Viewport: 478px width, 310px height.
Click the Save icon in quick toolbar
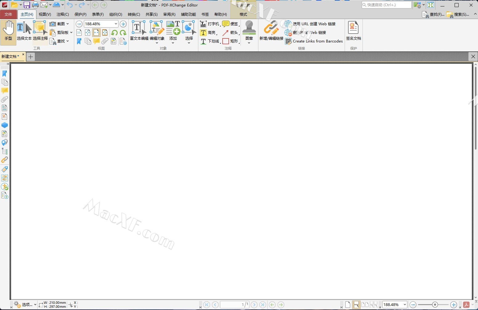[27, 5]
